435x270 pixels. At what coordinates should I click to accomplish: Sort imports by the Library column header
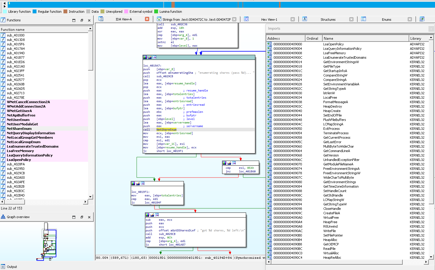[x=419, y=38]
